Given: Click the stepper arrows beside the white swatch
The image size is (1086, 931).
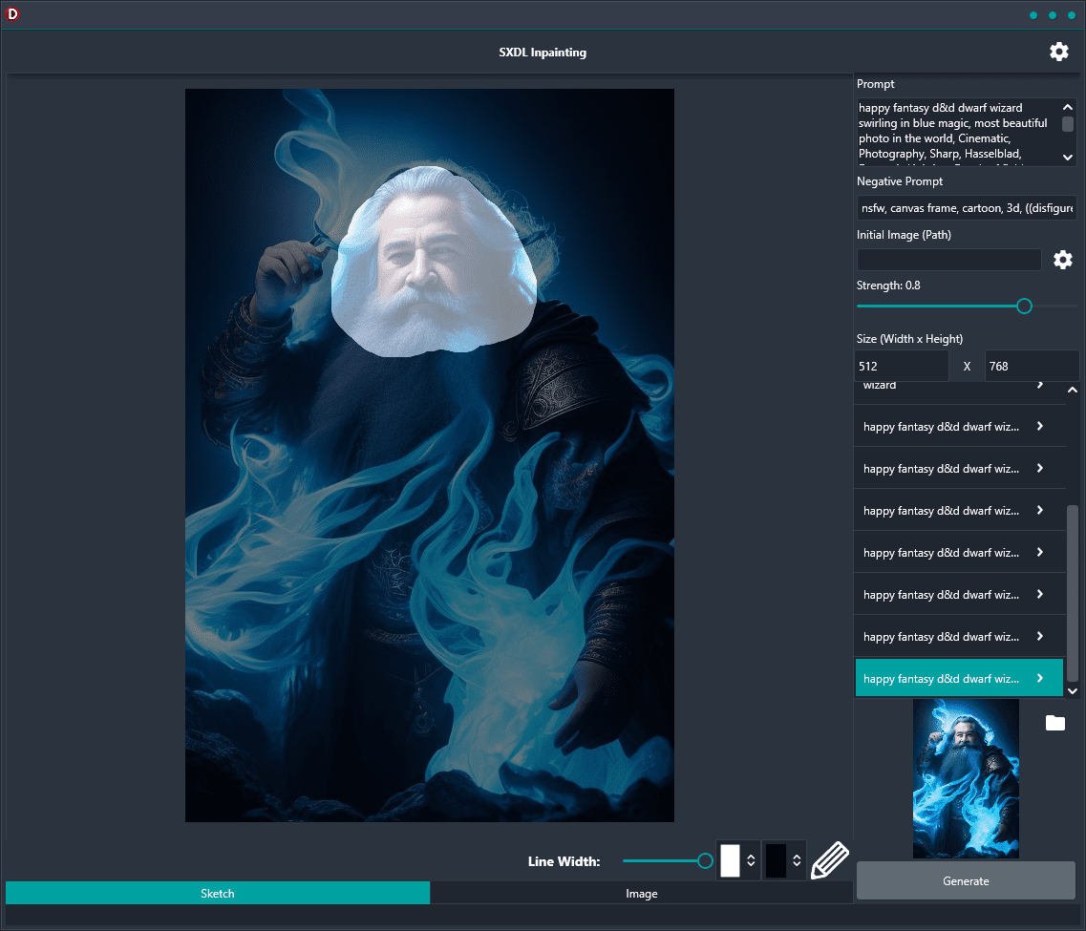Looking at the screenshot, I should 751,860.
